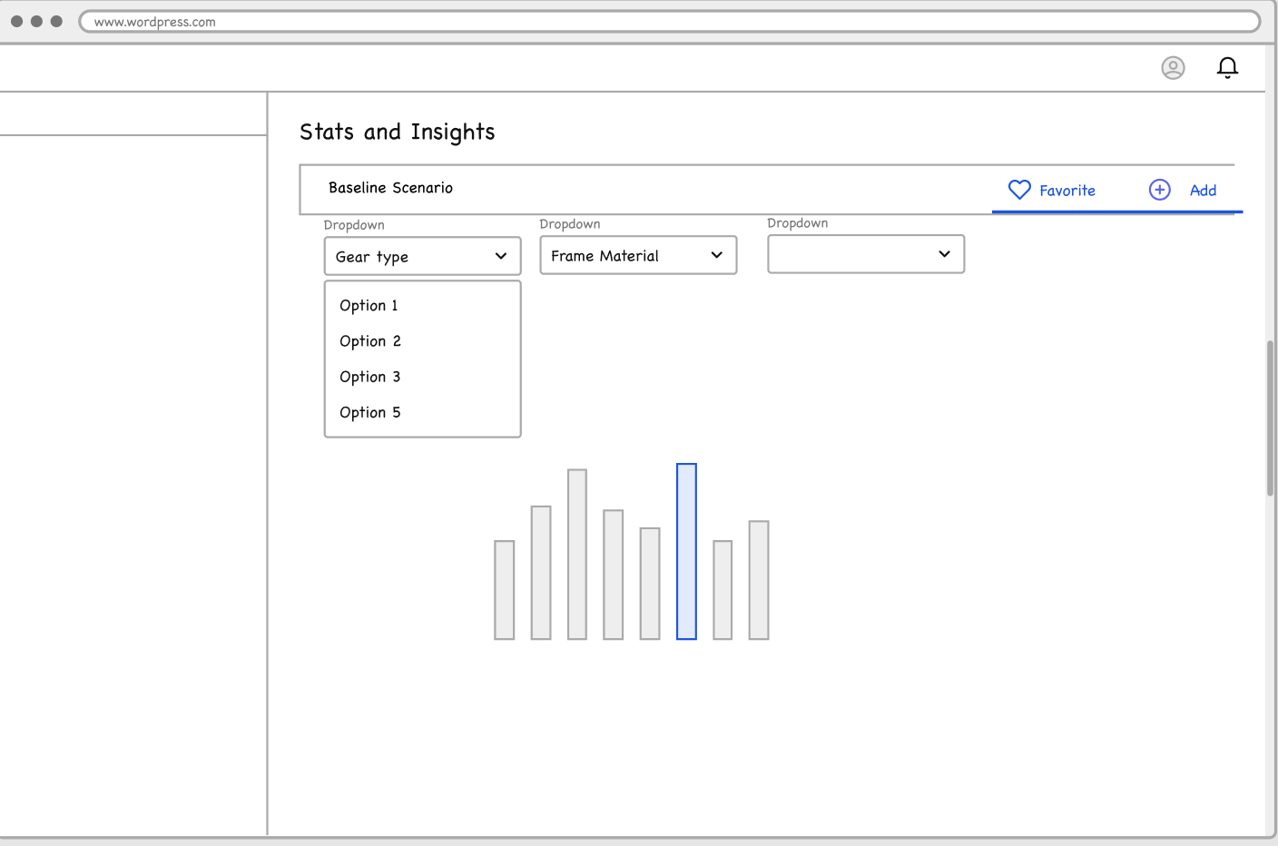
Task: Click the Gear type dropdown chevron
Action: coord(500,256)
